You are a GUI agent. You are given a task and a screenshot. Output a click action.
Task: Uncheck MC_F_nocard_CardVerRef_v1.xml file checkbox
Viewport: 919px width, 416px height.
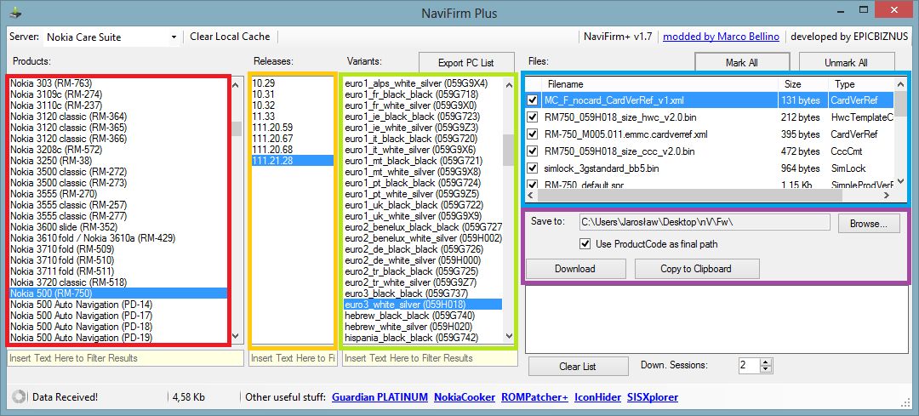click(x=532, y=100)
